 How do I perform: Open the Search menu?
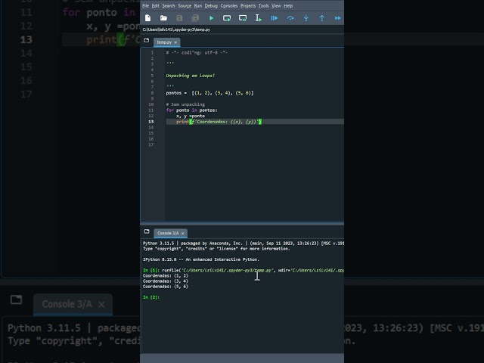coord(169,6)
